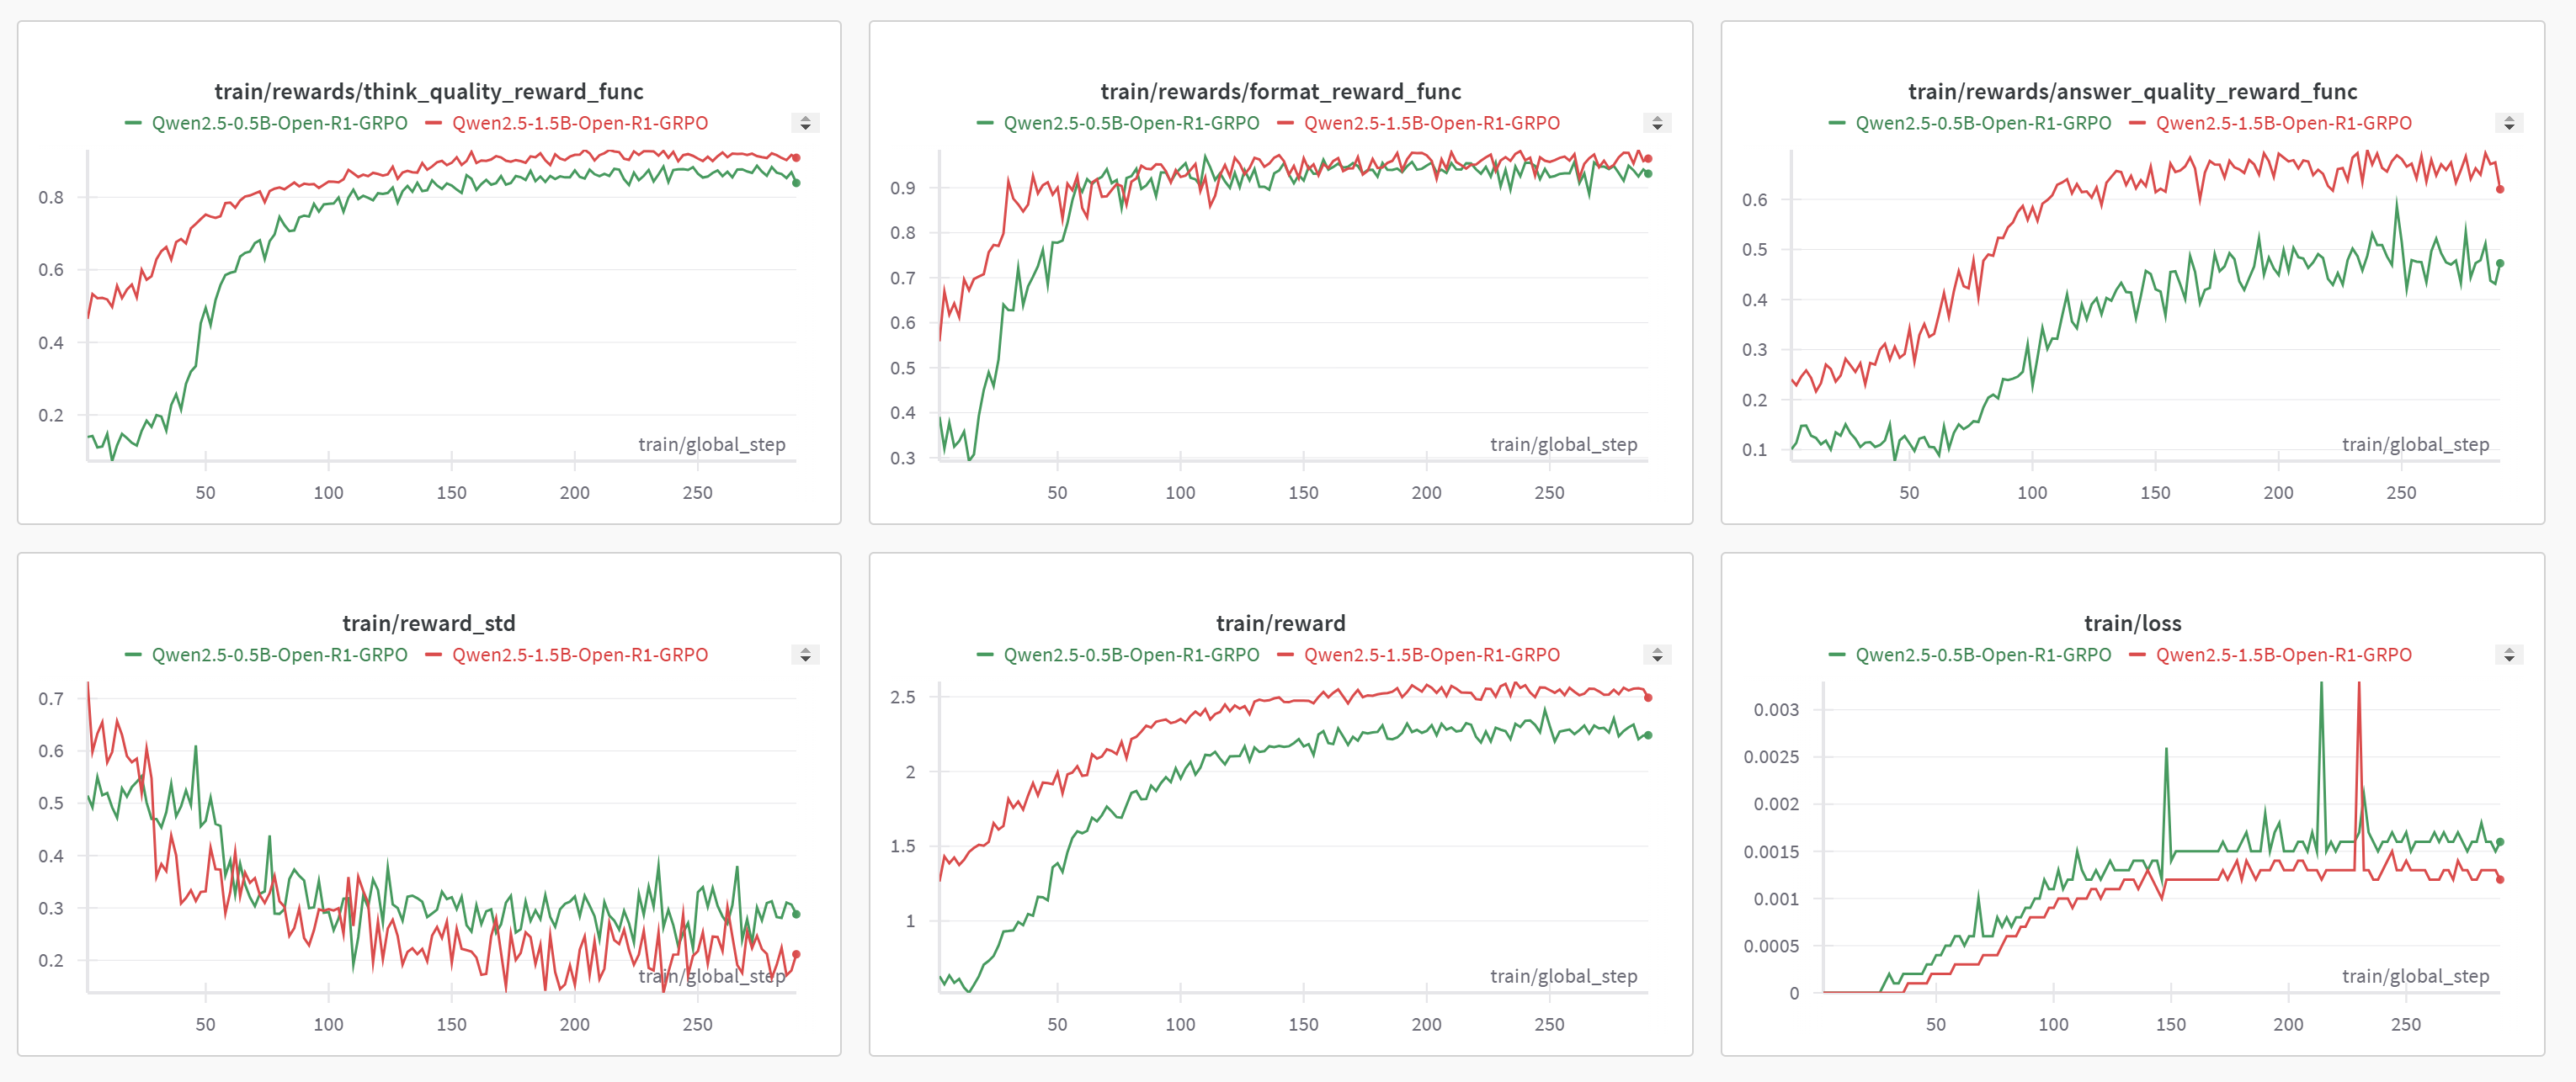
Task: Click the train/rewards/think_quality_reward_func chart title
Action: pyautogui.click(x=429, y=92)
